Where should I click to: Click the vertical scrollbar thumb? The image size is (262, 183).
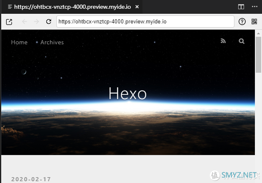pos(258,55)
